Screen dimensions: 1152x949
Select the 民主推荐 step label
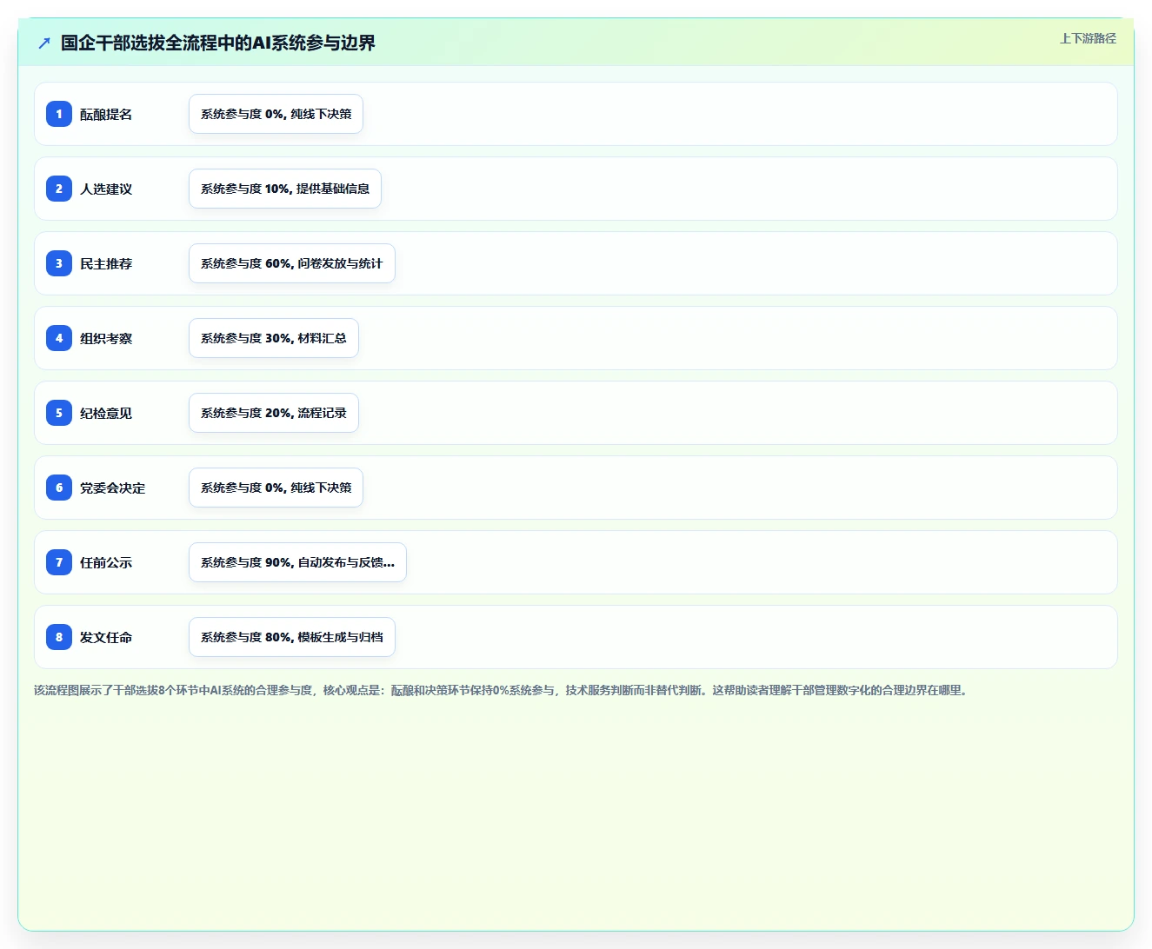coord(106,264)
